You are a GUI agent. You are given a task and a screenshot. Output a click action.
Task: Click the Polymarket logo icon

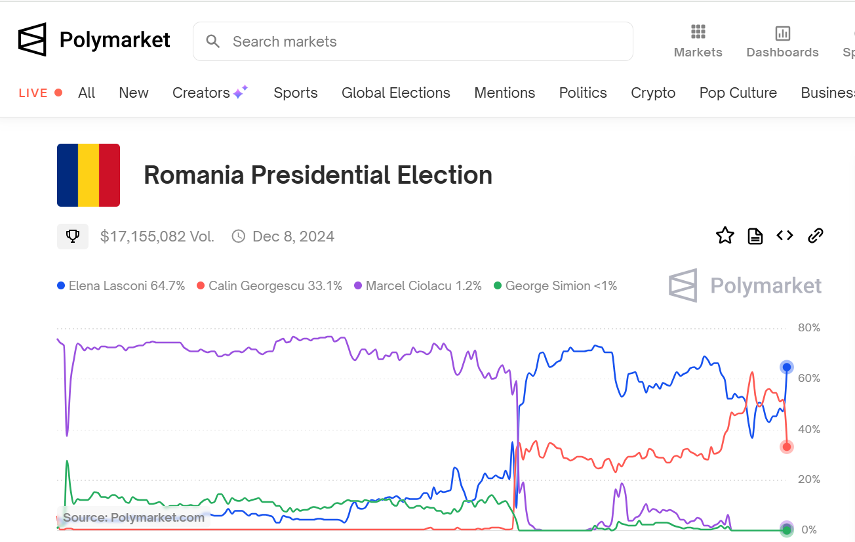pos(32,40)
